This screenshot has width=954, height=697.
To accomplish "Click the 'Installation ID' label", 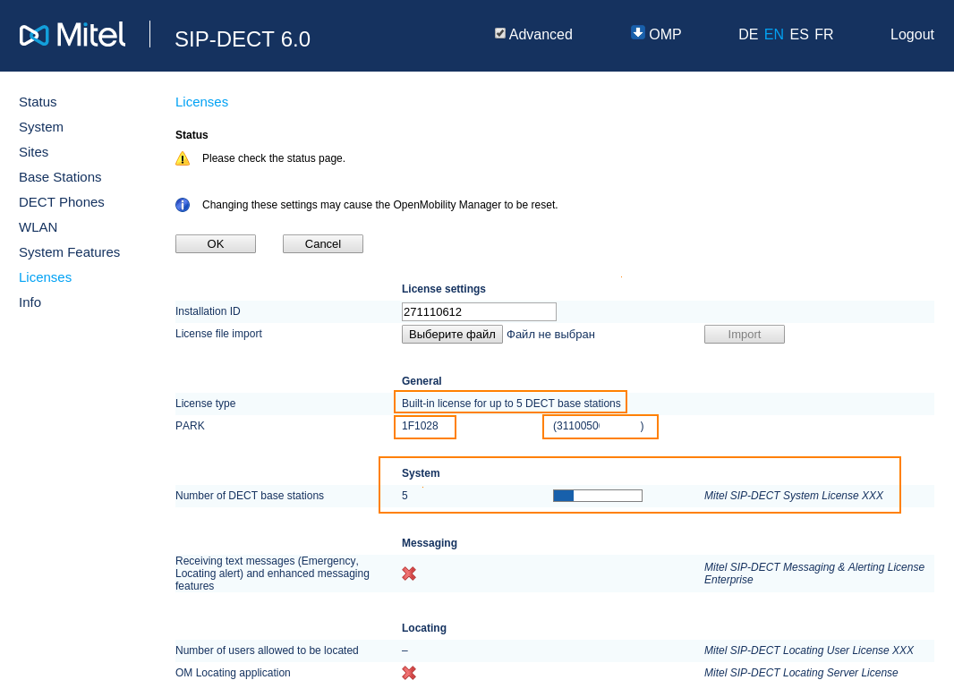I will (x=208, y=310).
